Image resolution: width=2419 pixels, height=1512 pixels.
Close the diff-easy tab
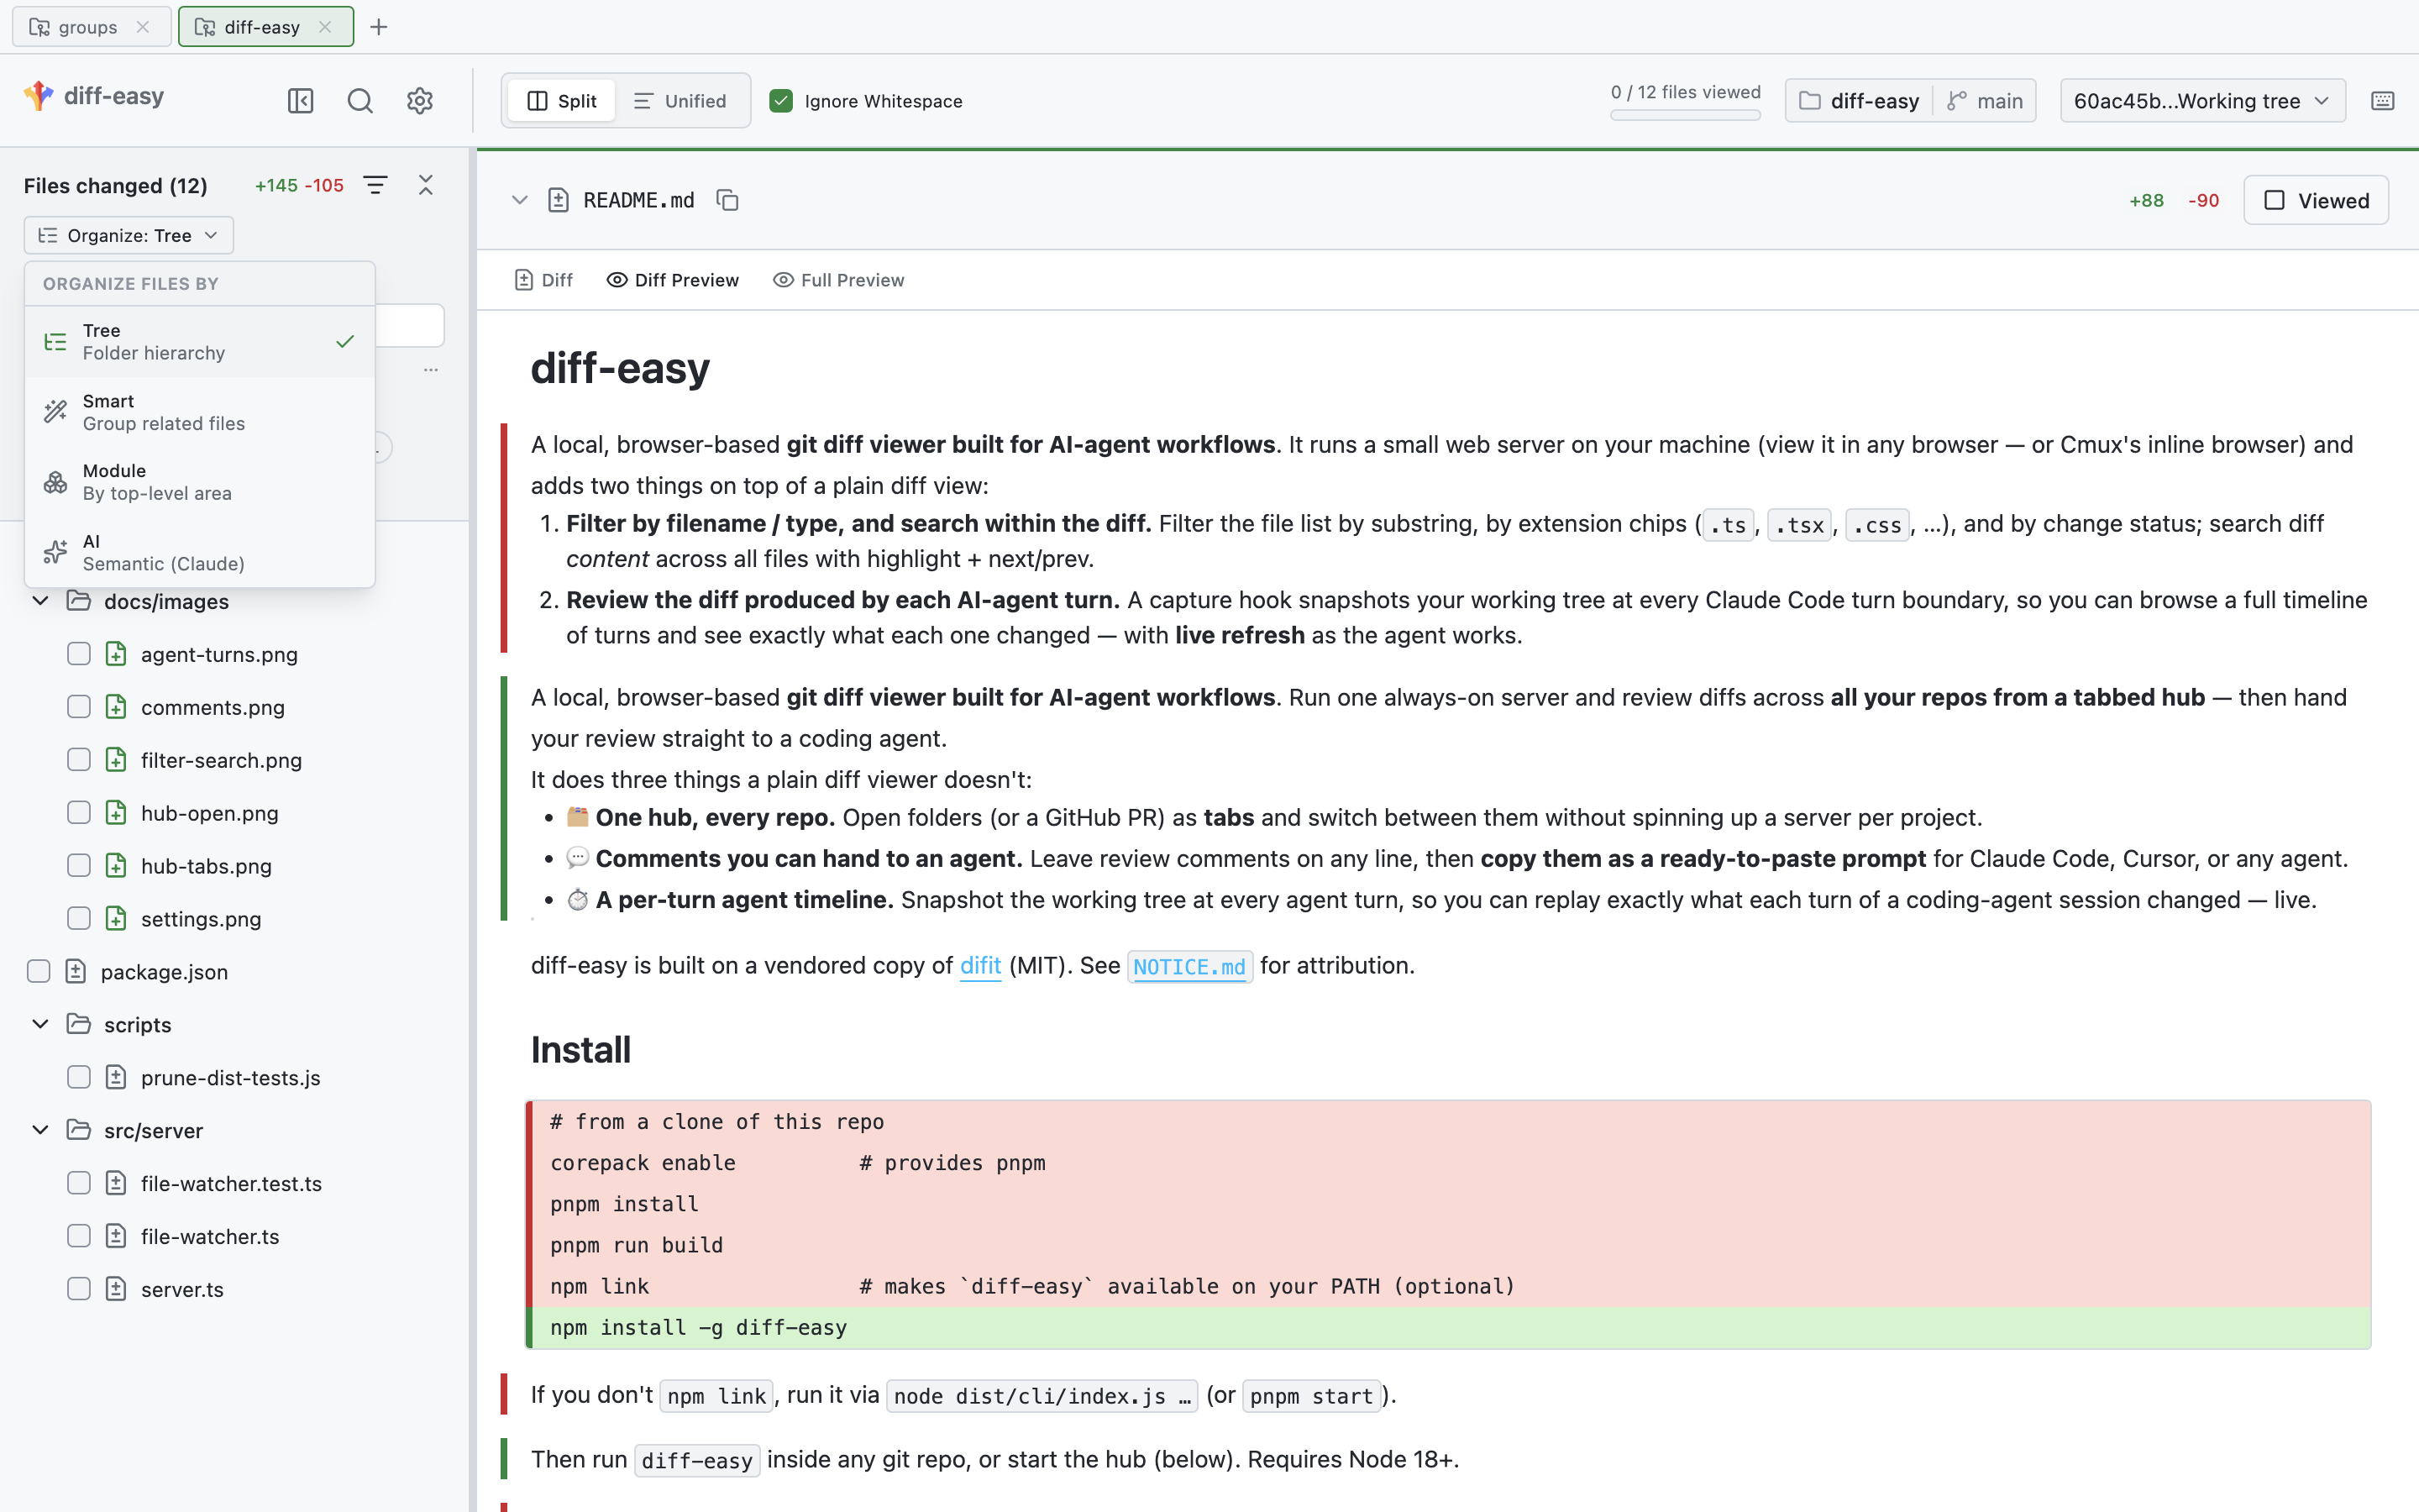pyautogui.click(x=325, y=27)
